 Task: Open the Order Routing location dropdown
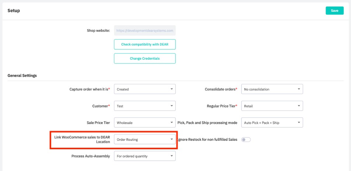point(145,139)
